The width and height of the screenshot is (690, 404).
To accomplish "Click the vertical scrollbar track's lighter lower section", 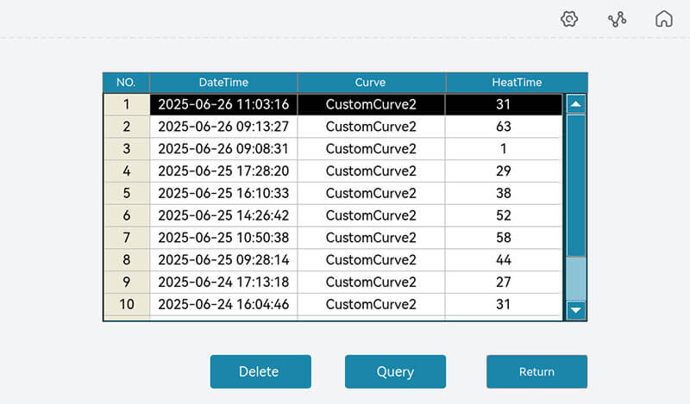I will [575, 277].
